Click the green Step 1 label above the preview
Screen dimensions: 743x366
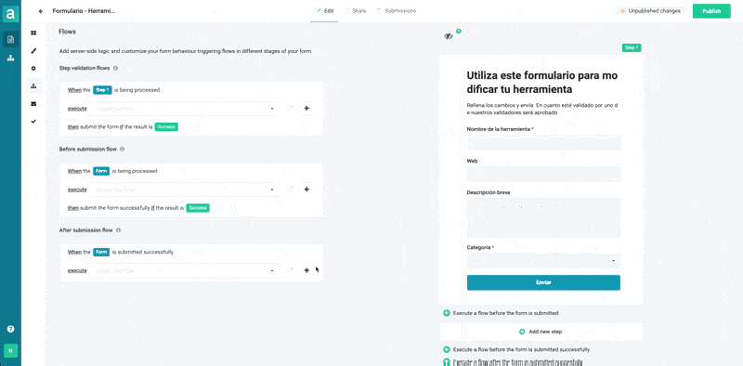coord(632,48)
